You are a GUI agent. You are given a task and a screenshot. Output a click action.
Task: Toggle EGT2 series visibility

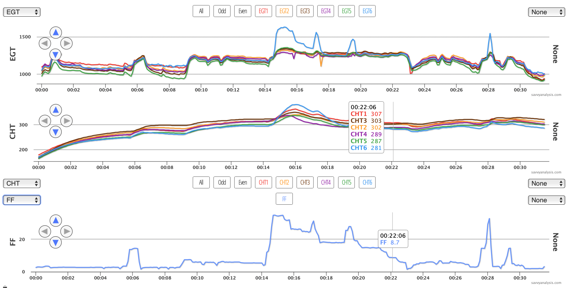pyautogui.click(x=284, y=11)
